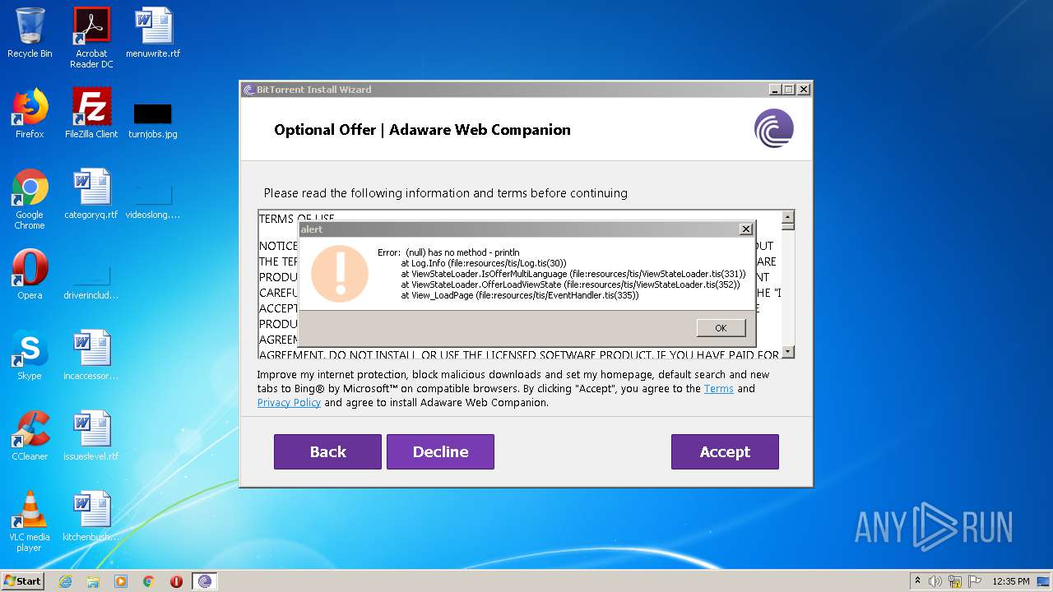This screenshot has width=1053, height=592.
Task: Click terms scrollbar up arrow
Action: click(x=787, y=218)
